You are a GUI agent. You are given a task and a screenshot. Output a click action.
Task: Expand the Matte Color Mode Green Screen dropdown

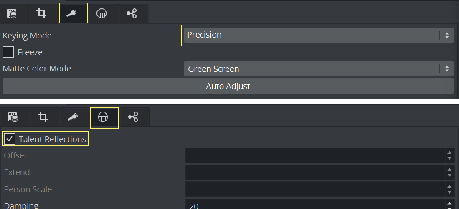point(317,69)
